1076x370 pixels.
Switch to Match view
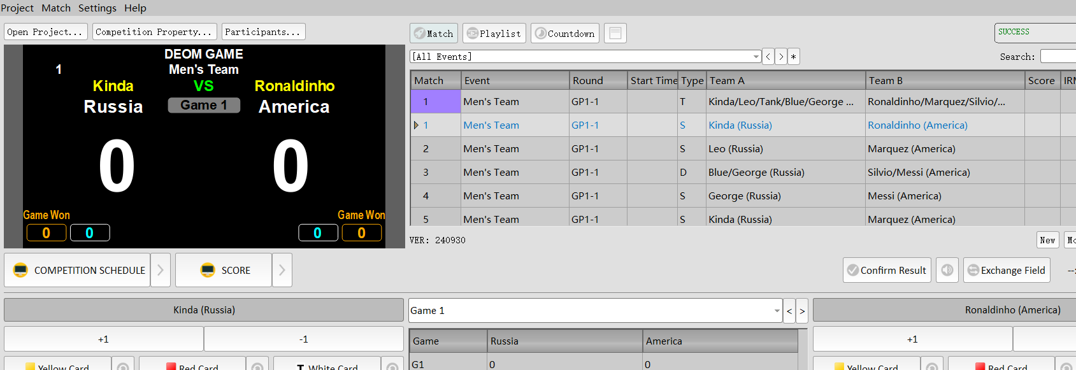[x=433, y=33]
